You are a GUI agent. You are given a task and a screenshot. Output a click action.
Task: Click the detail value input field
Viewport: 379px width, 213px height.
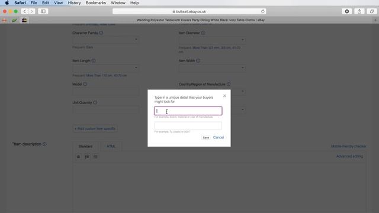point(188,125)
